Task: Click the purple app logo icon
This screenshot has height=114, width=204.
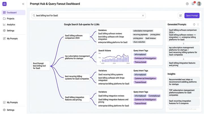Action: 5,4
